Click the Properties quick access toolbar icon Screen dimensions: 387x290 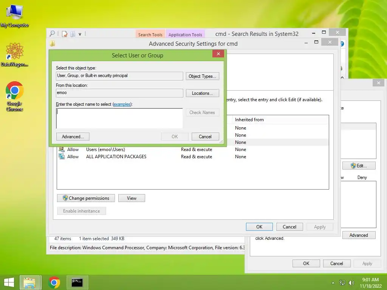pyautogui.click(x=65, y=34)
